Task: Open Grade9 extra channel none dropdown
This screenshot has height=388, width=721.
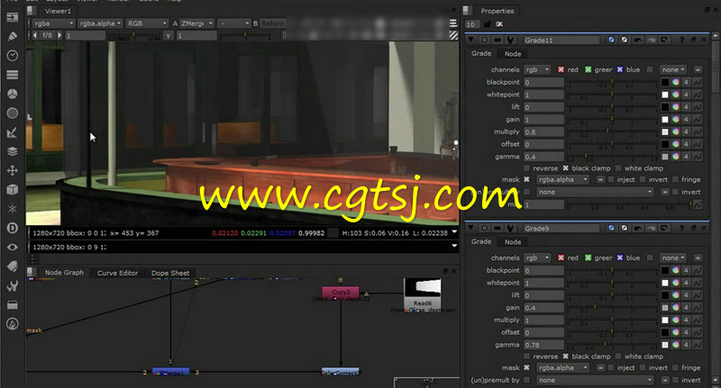Action: tap(673, 258)
